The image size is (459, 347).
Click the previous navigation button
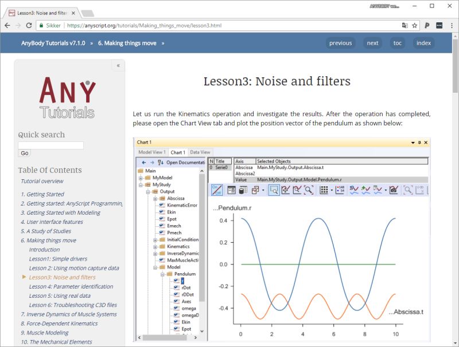tap(340, 43)
